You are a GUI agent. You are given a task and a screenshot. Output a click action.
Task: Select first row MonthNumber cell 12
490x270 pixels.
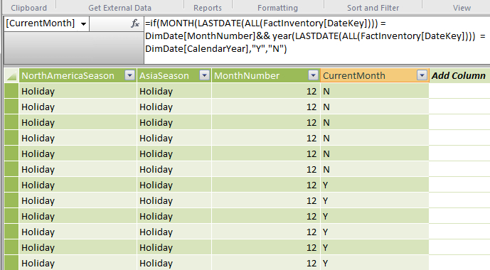266,91
